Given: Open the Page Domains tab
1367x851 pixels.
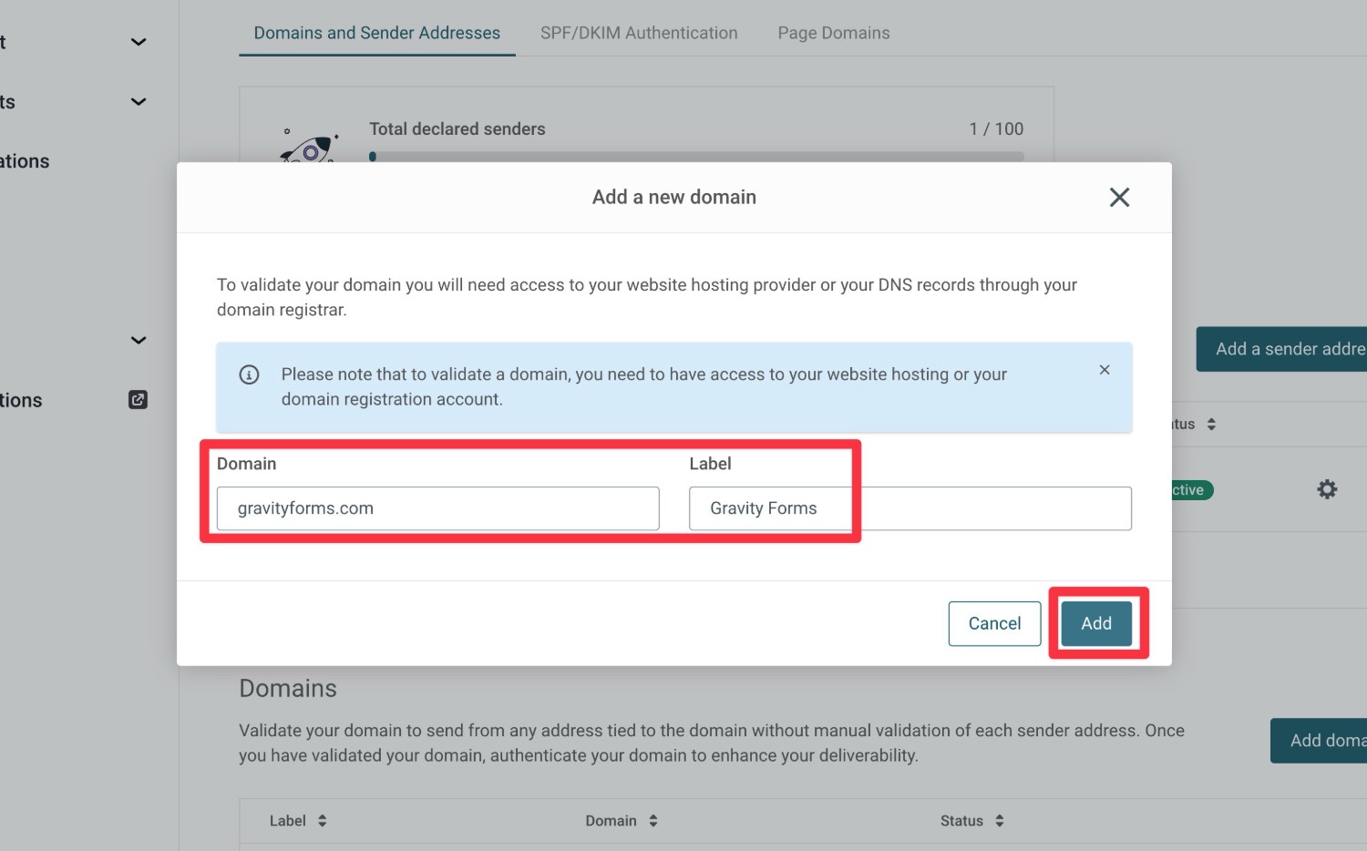Looking at the screenshot, I should [834, 33].
